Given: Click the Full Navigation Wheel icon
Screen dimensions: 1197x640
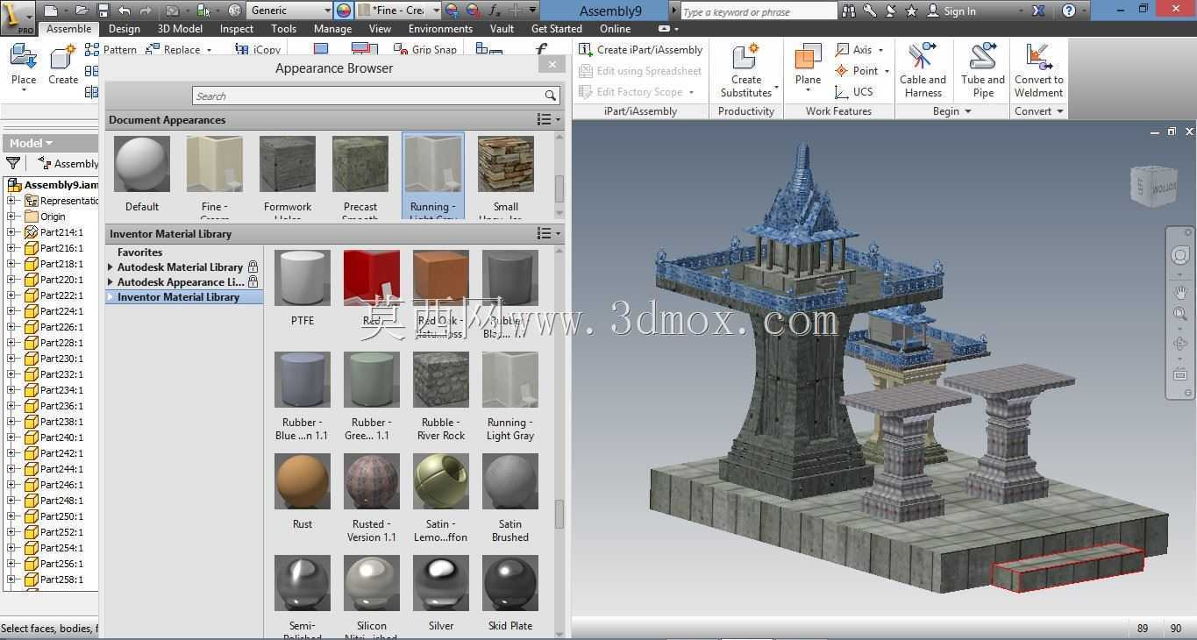Looking at the screenshot, I should [x=1180, y=255].
